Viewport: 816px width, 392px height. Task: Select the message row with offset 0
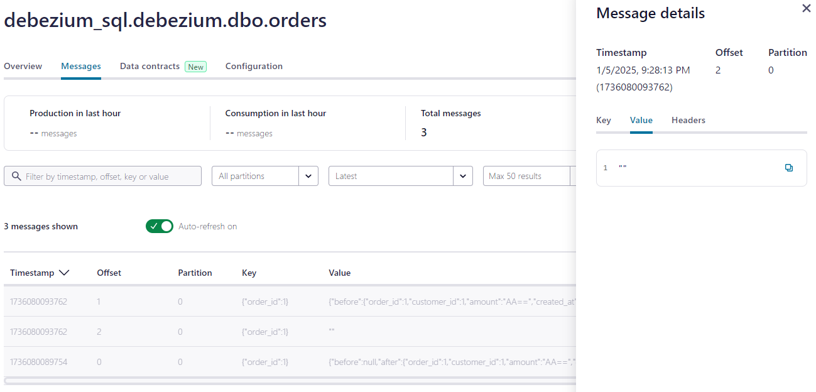click(290, 362)
